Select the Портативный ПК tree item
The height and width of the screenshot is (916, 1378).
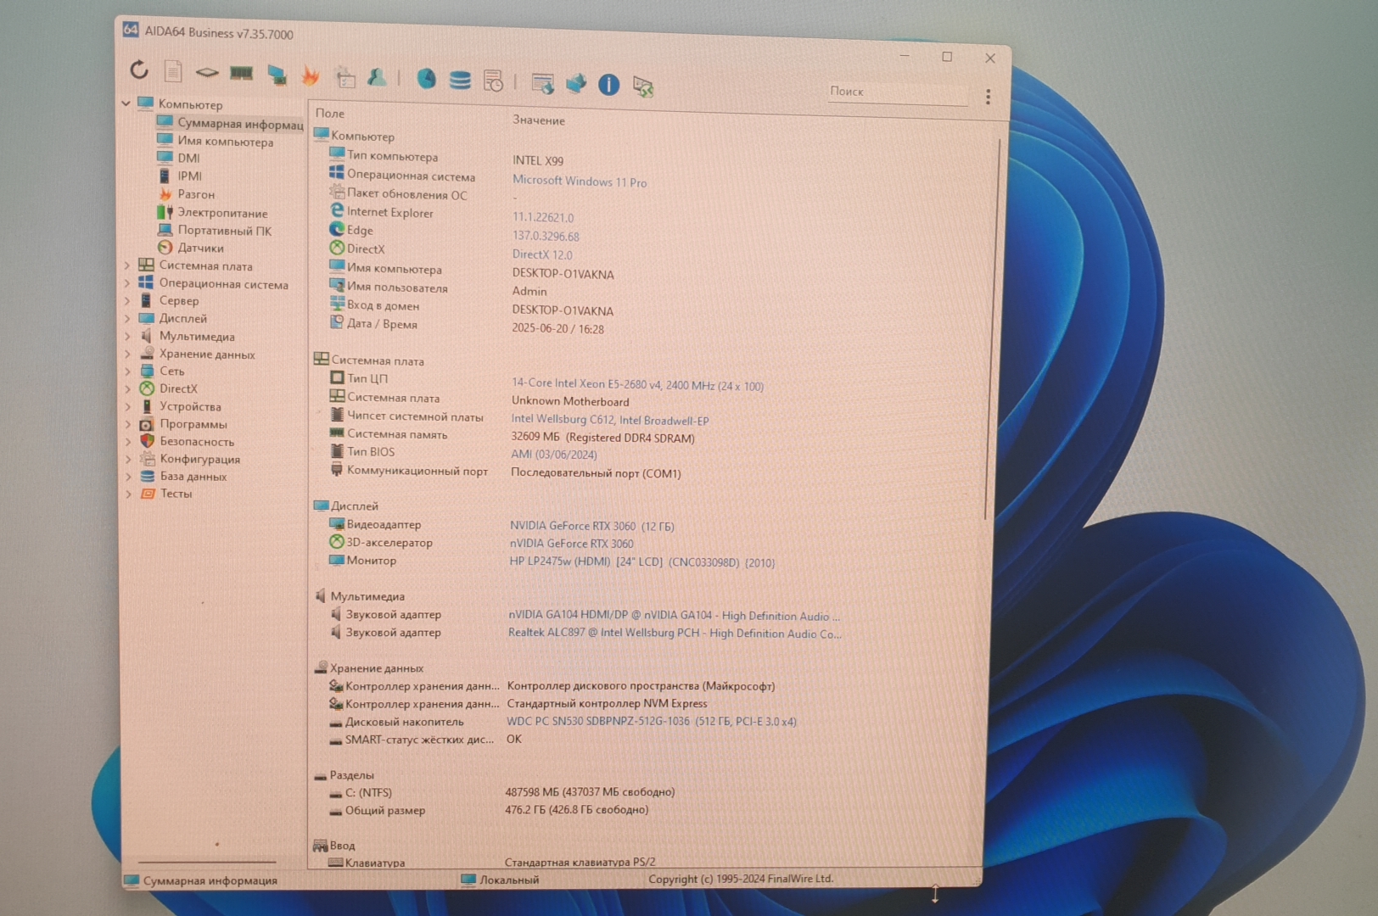[224, 230]
